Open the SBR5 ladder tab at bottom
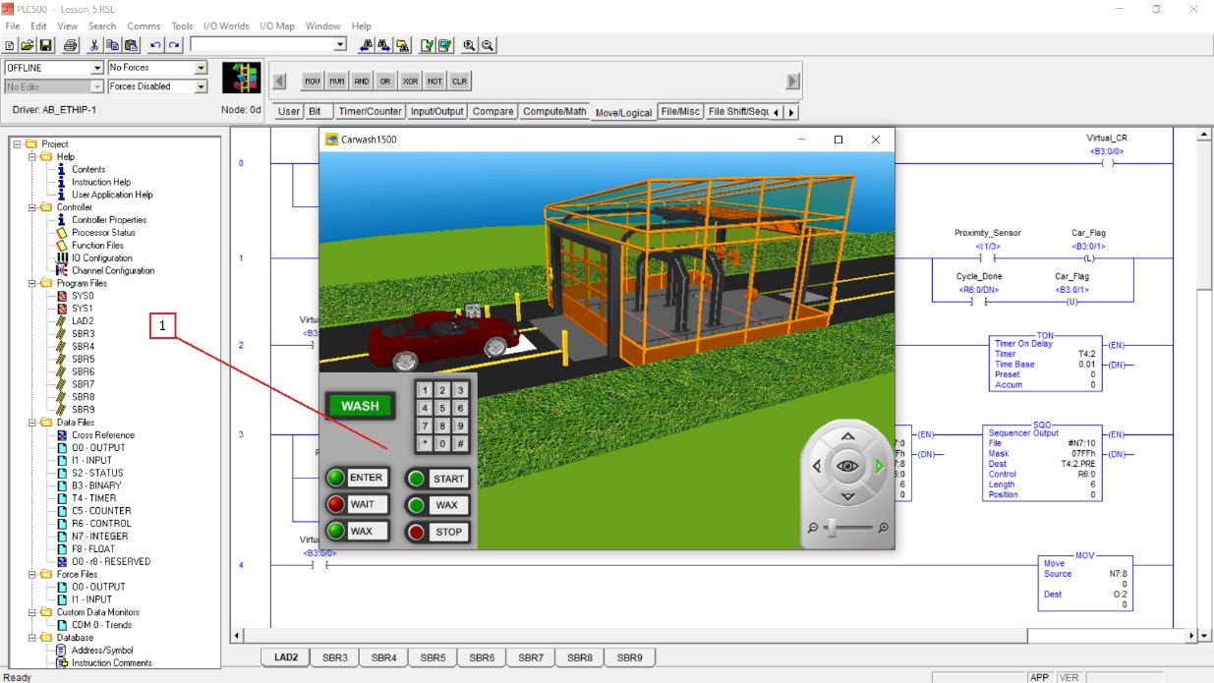 433,657
